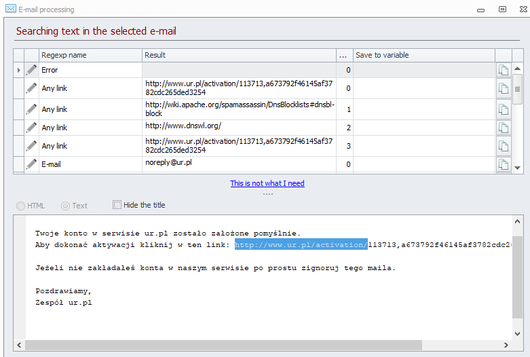Click the 'Zespół ur.pl' signature line
Screen dimensions: 530x357
click(x=64, y=303)
